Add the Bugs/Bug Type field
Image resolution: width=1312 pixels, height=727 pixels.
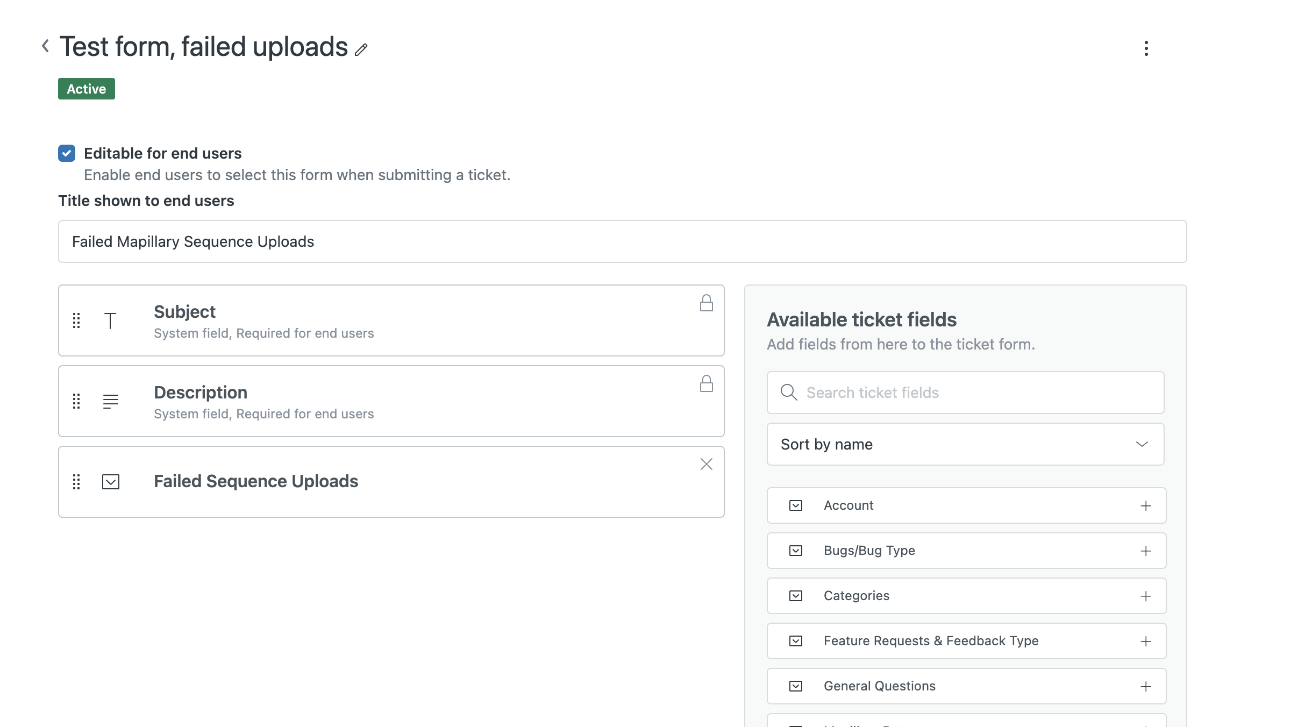(x=1146, y=551)
